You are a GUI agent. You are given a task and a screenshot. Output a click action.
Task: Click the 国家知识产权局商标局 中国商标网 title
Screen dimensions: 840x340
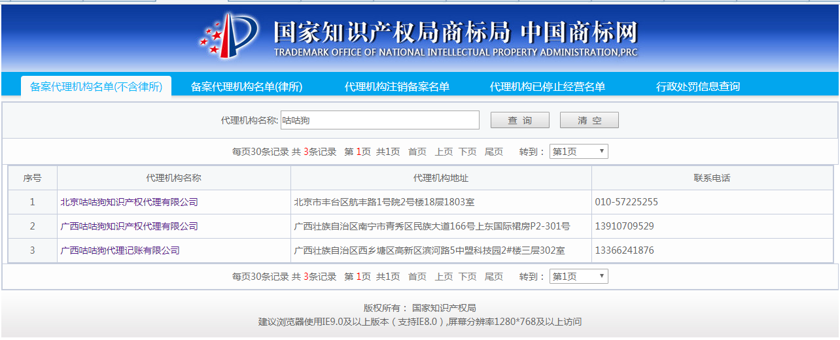point(455,31)
